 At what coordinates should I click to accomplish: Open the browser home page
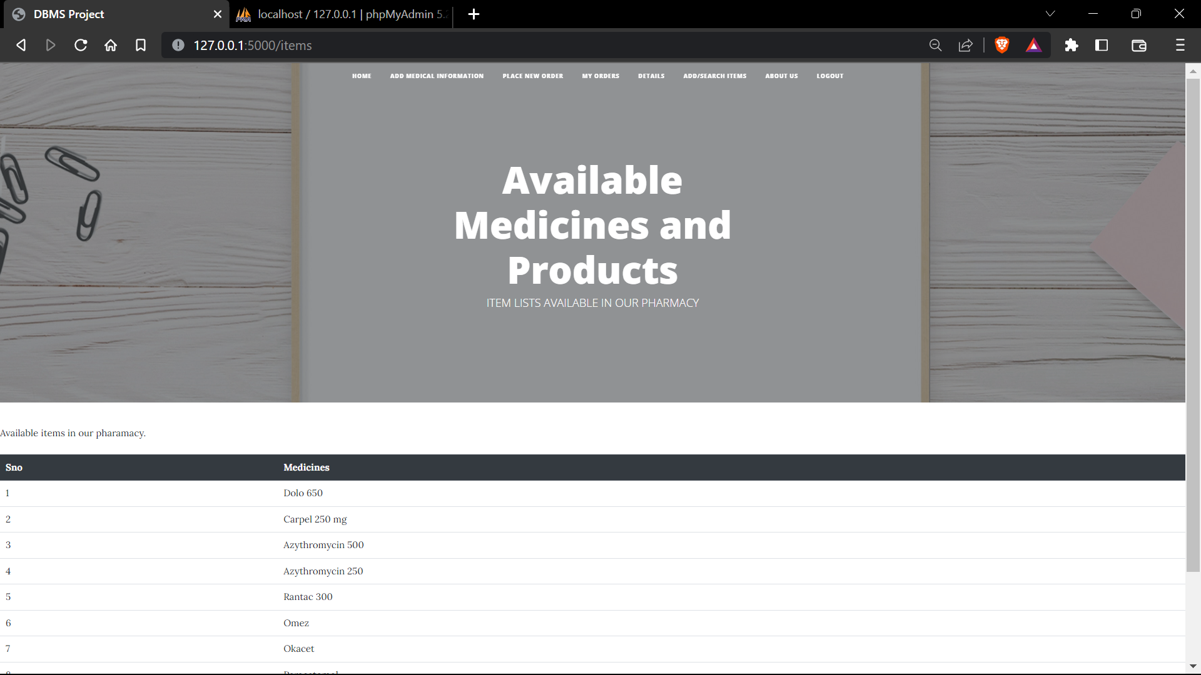pyautogui.click(x=111, y=45)
